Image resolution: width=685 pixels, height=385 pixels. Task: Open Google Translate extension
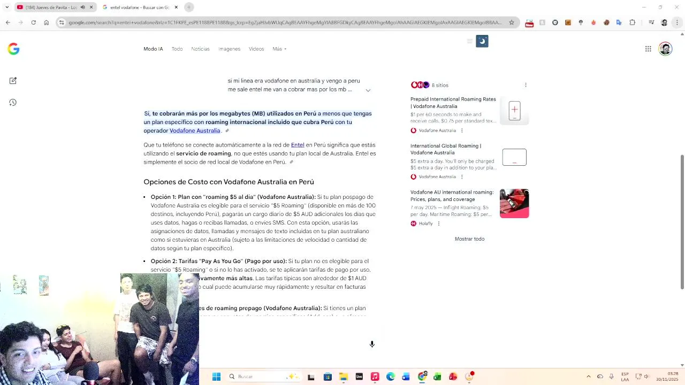619,22
